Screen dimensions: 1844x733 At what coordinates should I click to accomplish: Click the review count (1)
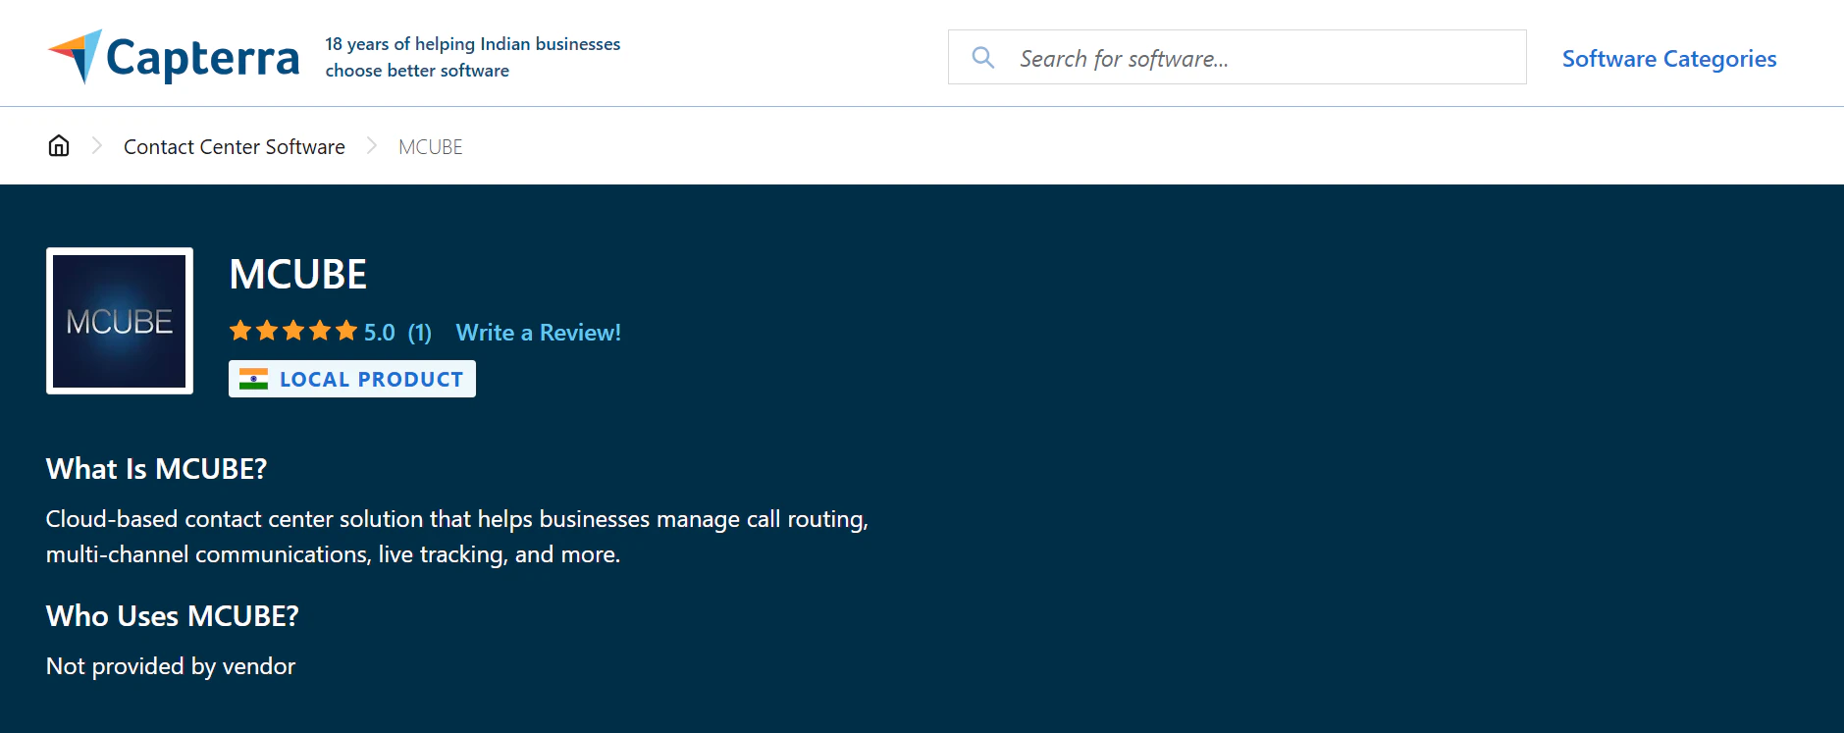(x=419, y=333)
